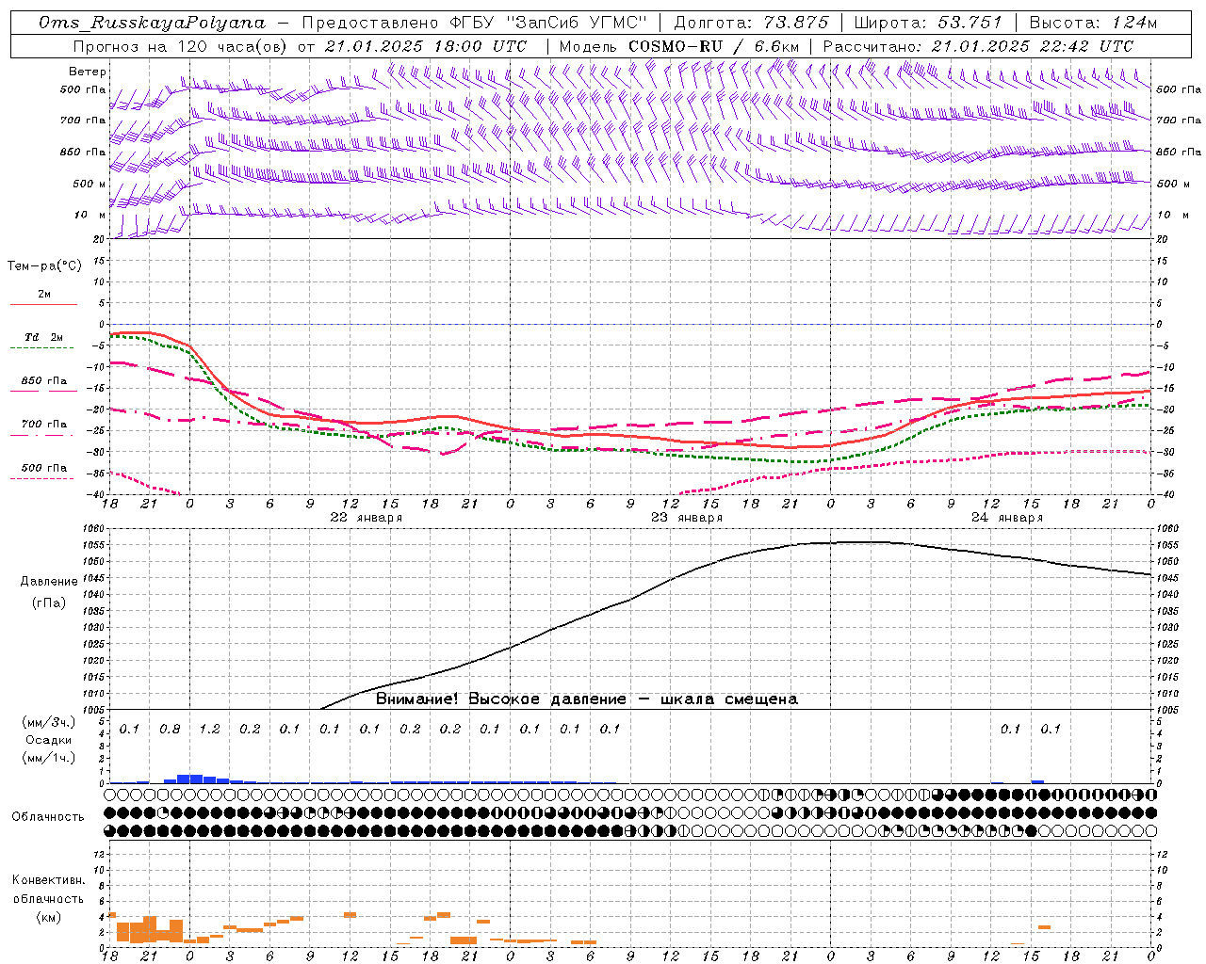The height and width of the screenshot is (964, 1206).
Task: Click the Давление pressure panel label
Action: pos(49,582)
